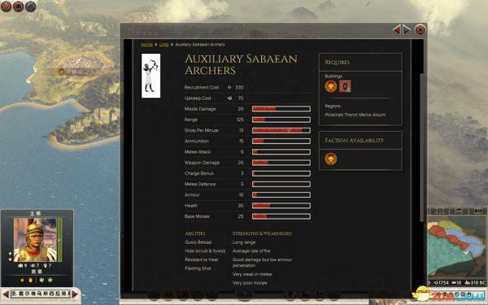
Task: Go back with the red left arrow
Action: pos(396,29)
